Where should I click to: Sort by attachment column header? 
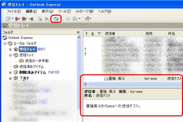coord(92,34)
